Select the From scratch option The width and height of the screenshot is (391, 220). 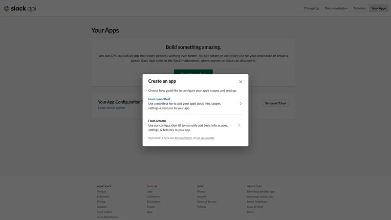[x=195, y=125]
